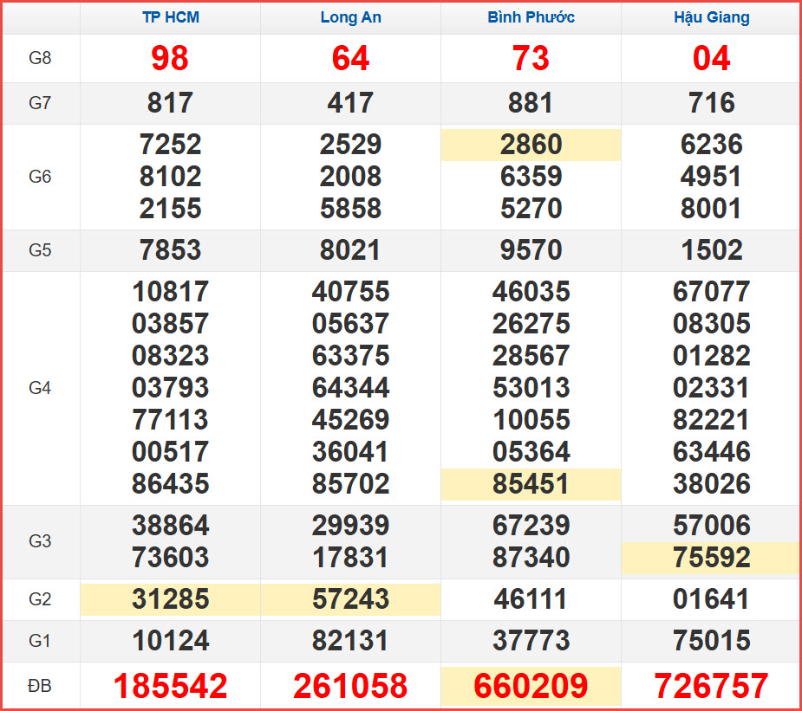Open the Long An province header link
The height and width of the screenshot is (711, 802).
coord(350,17)
